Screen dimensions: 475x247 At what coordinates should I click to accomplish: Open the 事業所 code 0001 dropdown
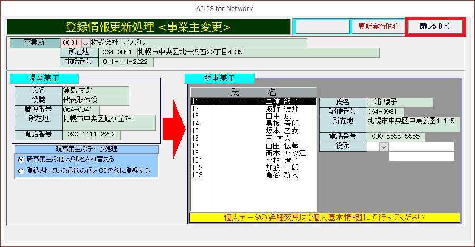click(x=85, y=43)
